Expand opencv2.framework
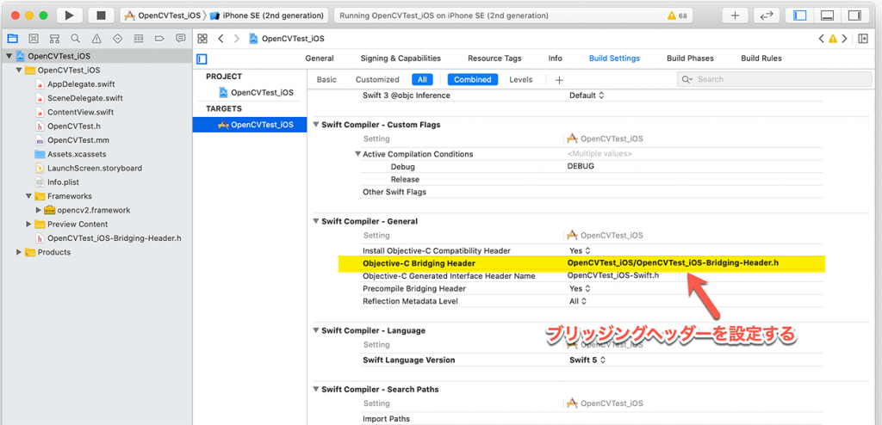The width and height of the screenshot is (882, 425). 38,210
